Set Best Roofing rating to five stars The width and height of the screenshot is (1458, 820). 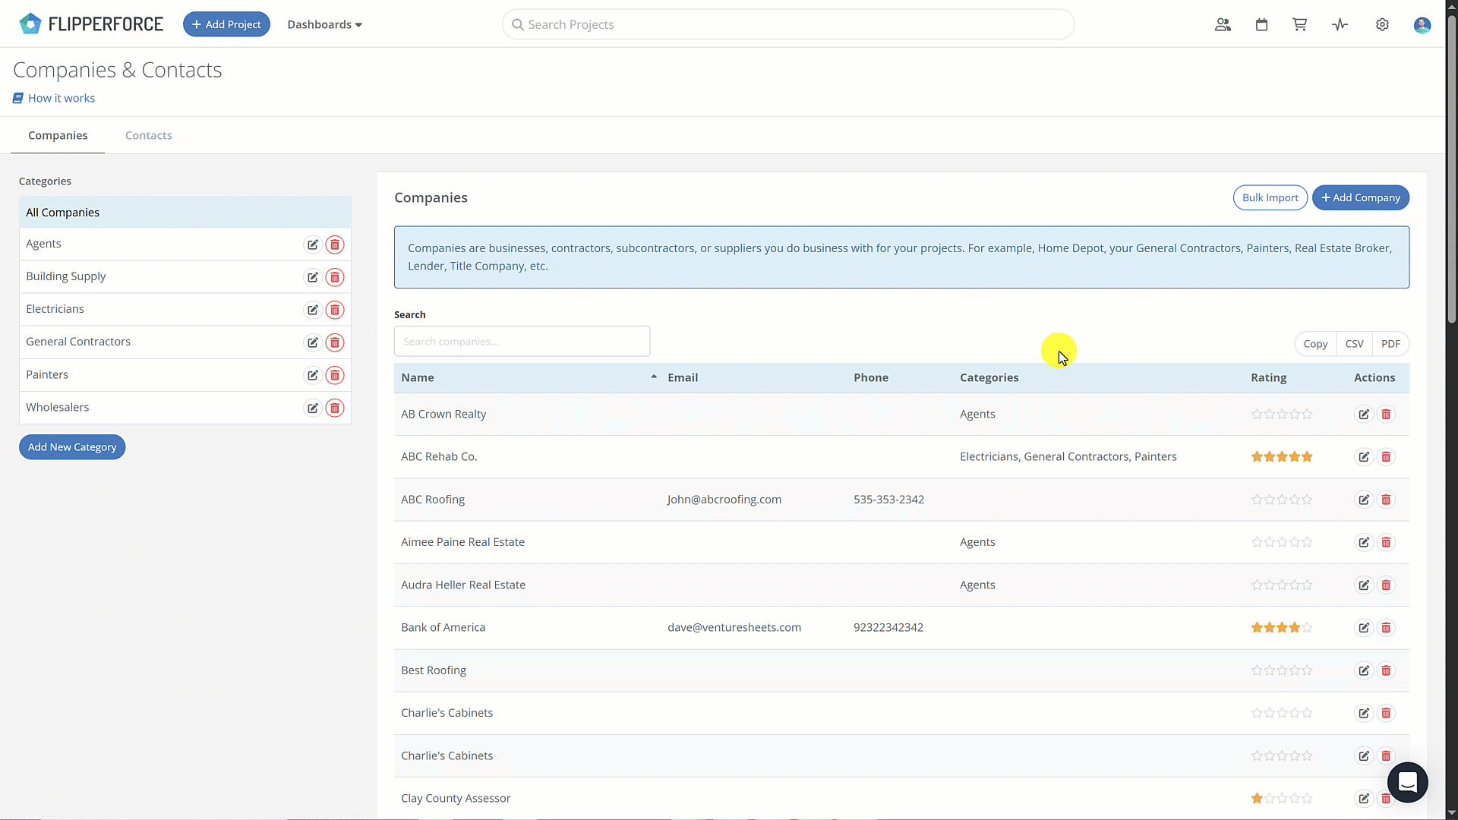pos(1307,670)
